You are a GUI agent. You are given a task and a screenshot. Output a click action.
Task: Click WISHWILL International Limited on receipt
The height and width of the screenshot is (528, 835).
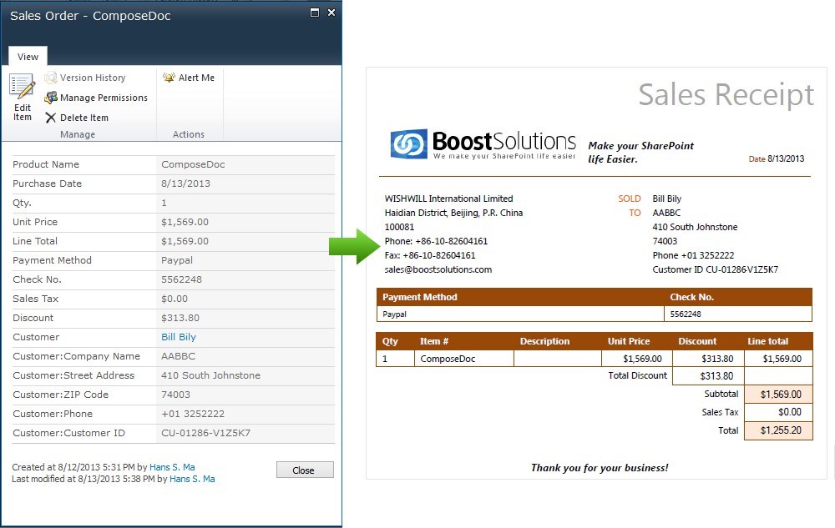(x=449, y=199)
